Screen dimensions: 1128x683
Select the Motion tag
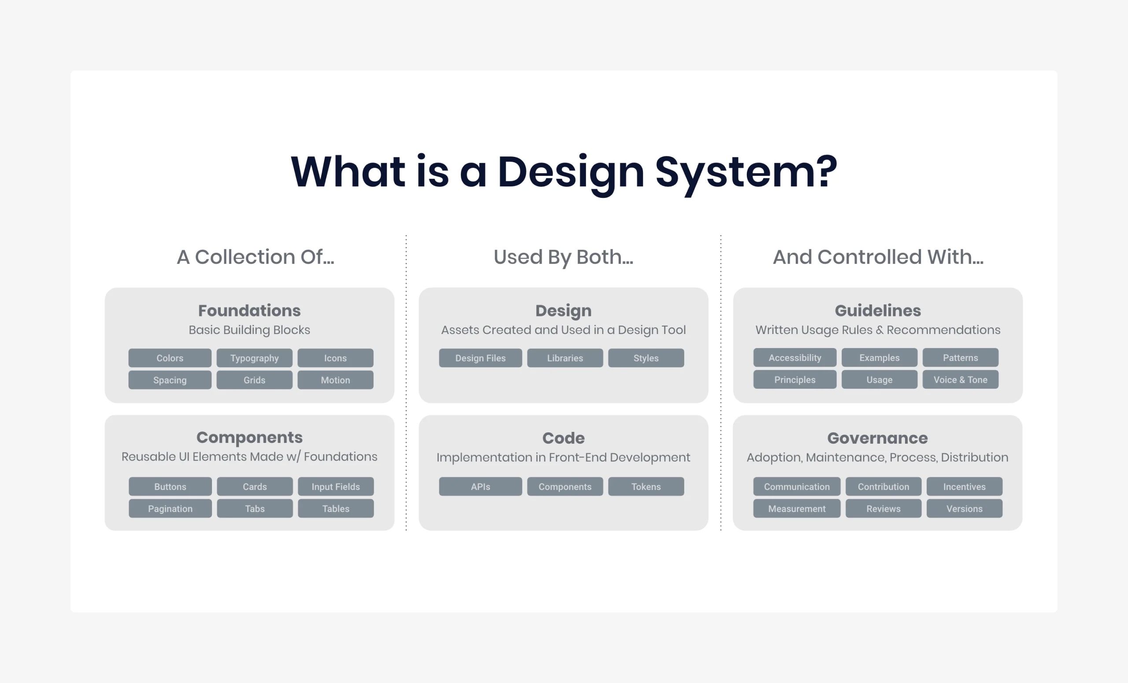click(x=335, y=380)
